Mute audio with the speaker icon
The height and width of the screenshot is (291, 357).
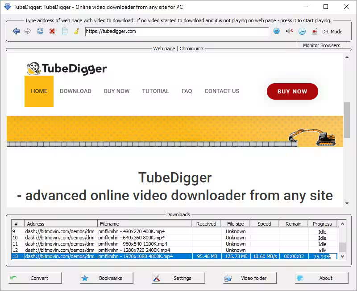[289, 31]
